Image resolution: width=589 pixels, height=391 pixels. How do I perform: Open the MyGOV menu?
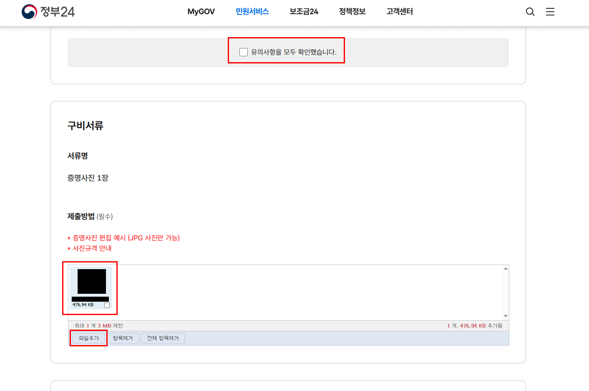coord(201,12)
